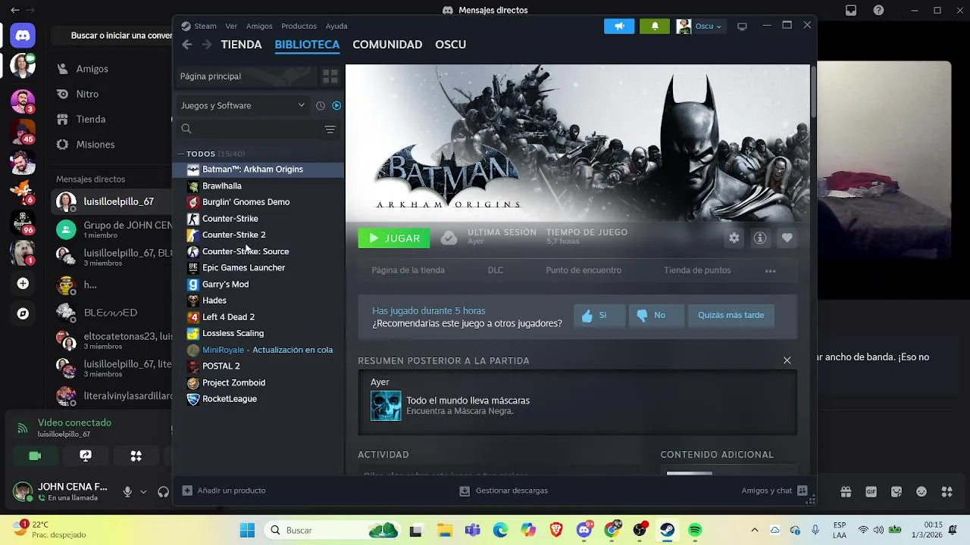This screenshot has width=970, height=545.
Task: Open Steam notifications bell
Action: pyautogui.click(x=655, y=26)
